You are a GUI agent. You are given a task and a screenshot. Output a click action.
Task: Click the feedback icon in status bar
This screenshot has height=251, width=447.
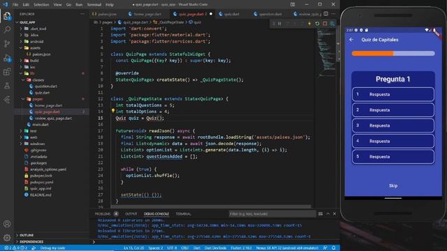[x=325, y=248]
